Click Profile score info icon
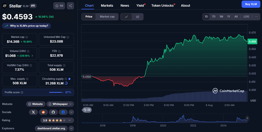This screenshot has height=132, width=262. pos(22,93)
